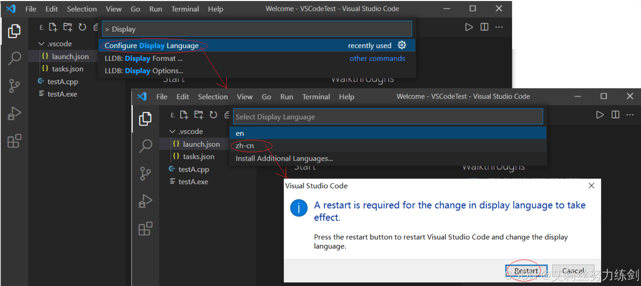Image resolution: width=641 pixels, height=286 pixels.
Task: Collapse the .vscode folder in foreground window
Action: click(x=173, y=132)
